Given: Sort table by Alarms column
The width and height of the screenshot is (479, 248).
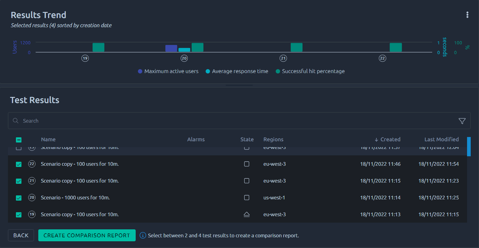Looking at the screenshot, I should tap(196, 139).
